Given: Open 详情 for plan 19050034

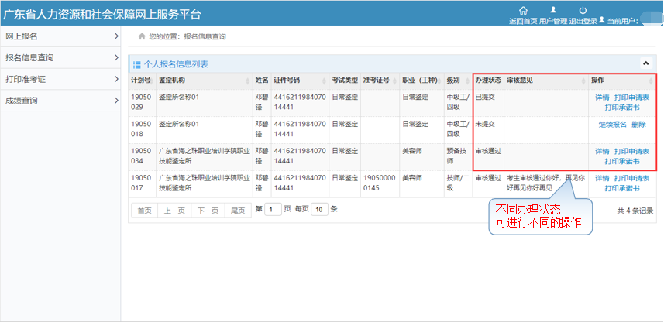Looking at the screenshot, I should [x=602, y=152].
